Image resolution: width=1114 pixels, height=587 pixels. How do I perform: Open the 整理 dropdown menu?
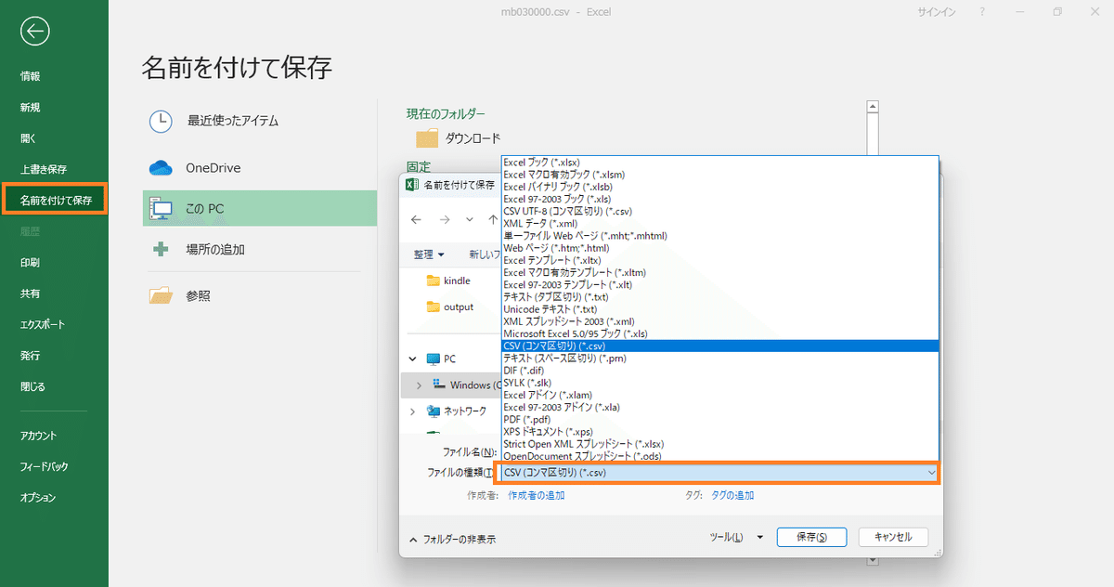(429, 254)
